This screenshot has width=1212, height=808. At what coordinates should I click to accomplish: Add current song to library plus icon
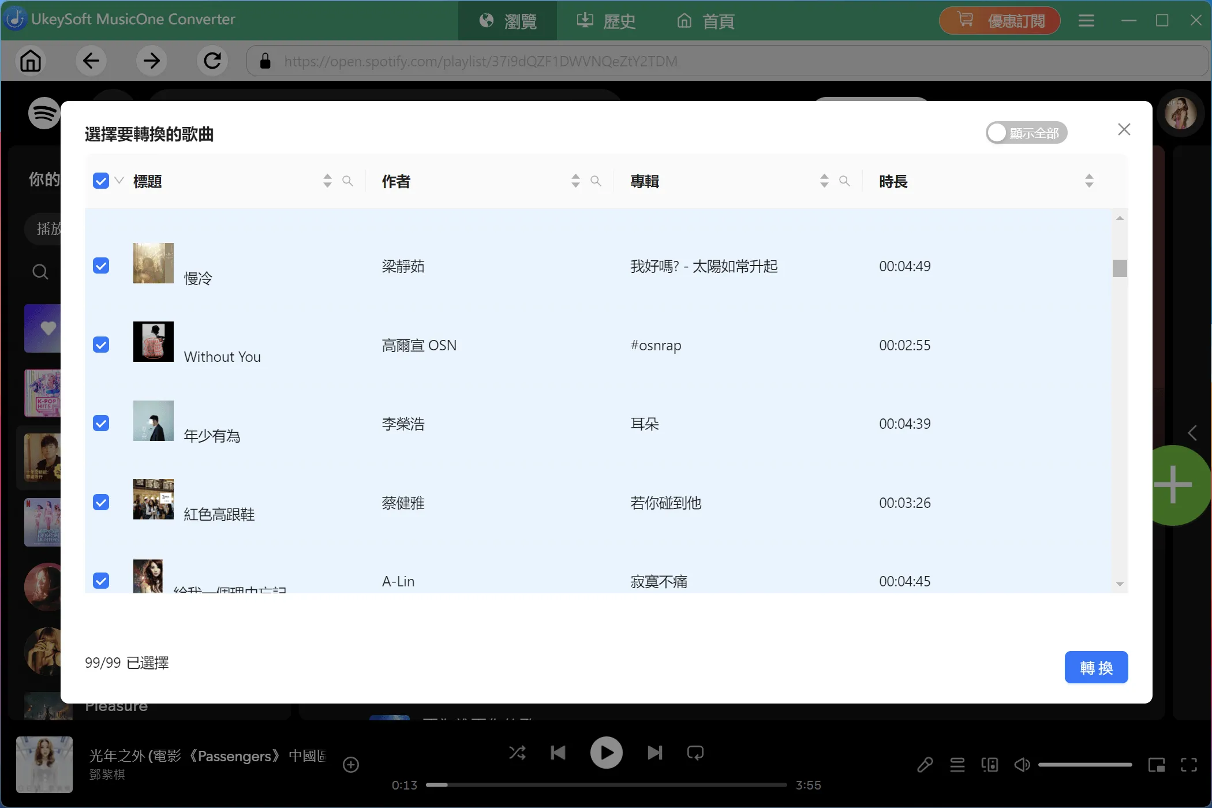[351, 765]
